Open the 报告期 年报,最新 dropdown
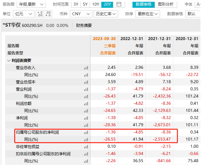 [x=31, y=4]
